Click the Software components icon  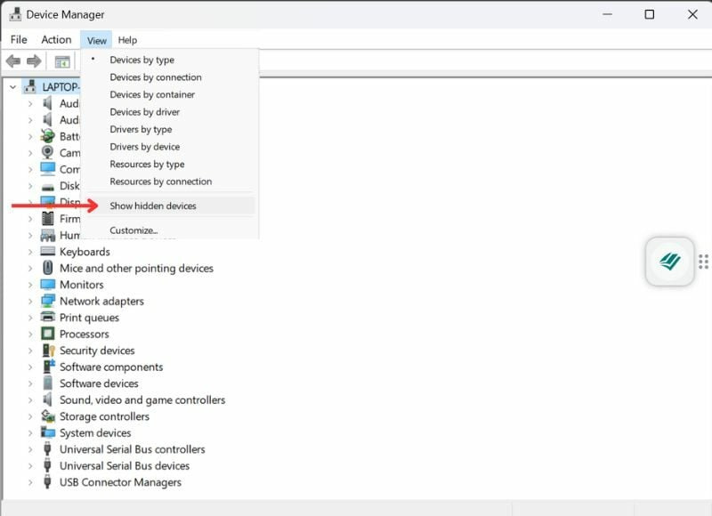[48, 367]
